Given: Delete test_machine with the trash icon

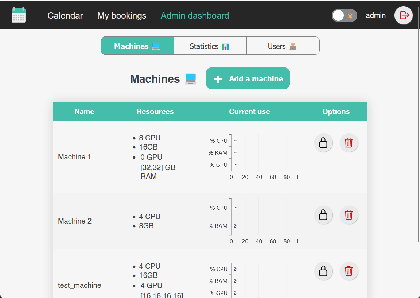Looking at the screenshot, I should 349,271.
